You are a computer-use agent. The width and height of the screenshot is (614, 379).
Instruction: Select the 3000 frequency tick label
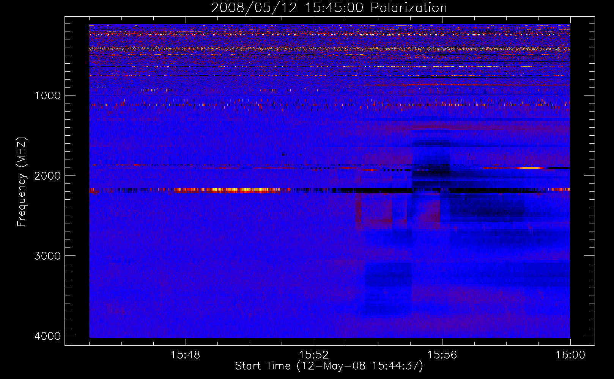tap(47, 256)
